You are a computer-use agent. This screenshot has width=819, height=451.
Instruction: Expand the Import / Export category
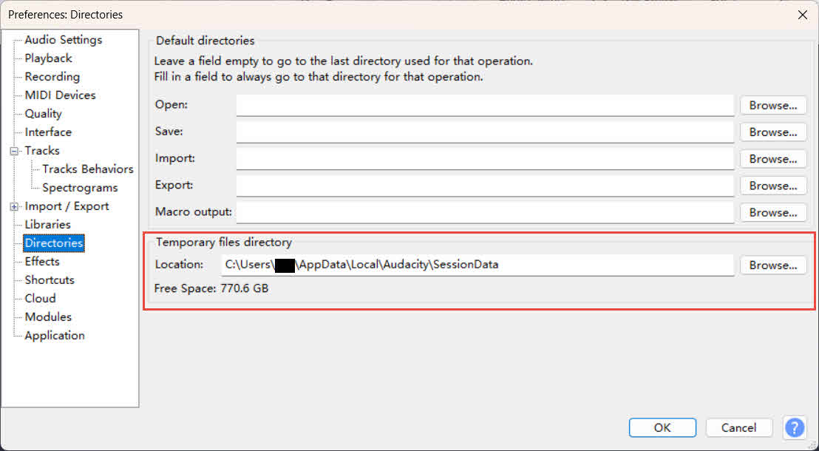tap(16, 206)
